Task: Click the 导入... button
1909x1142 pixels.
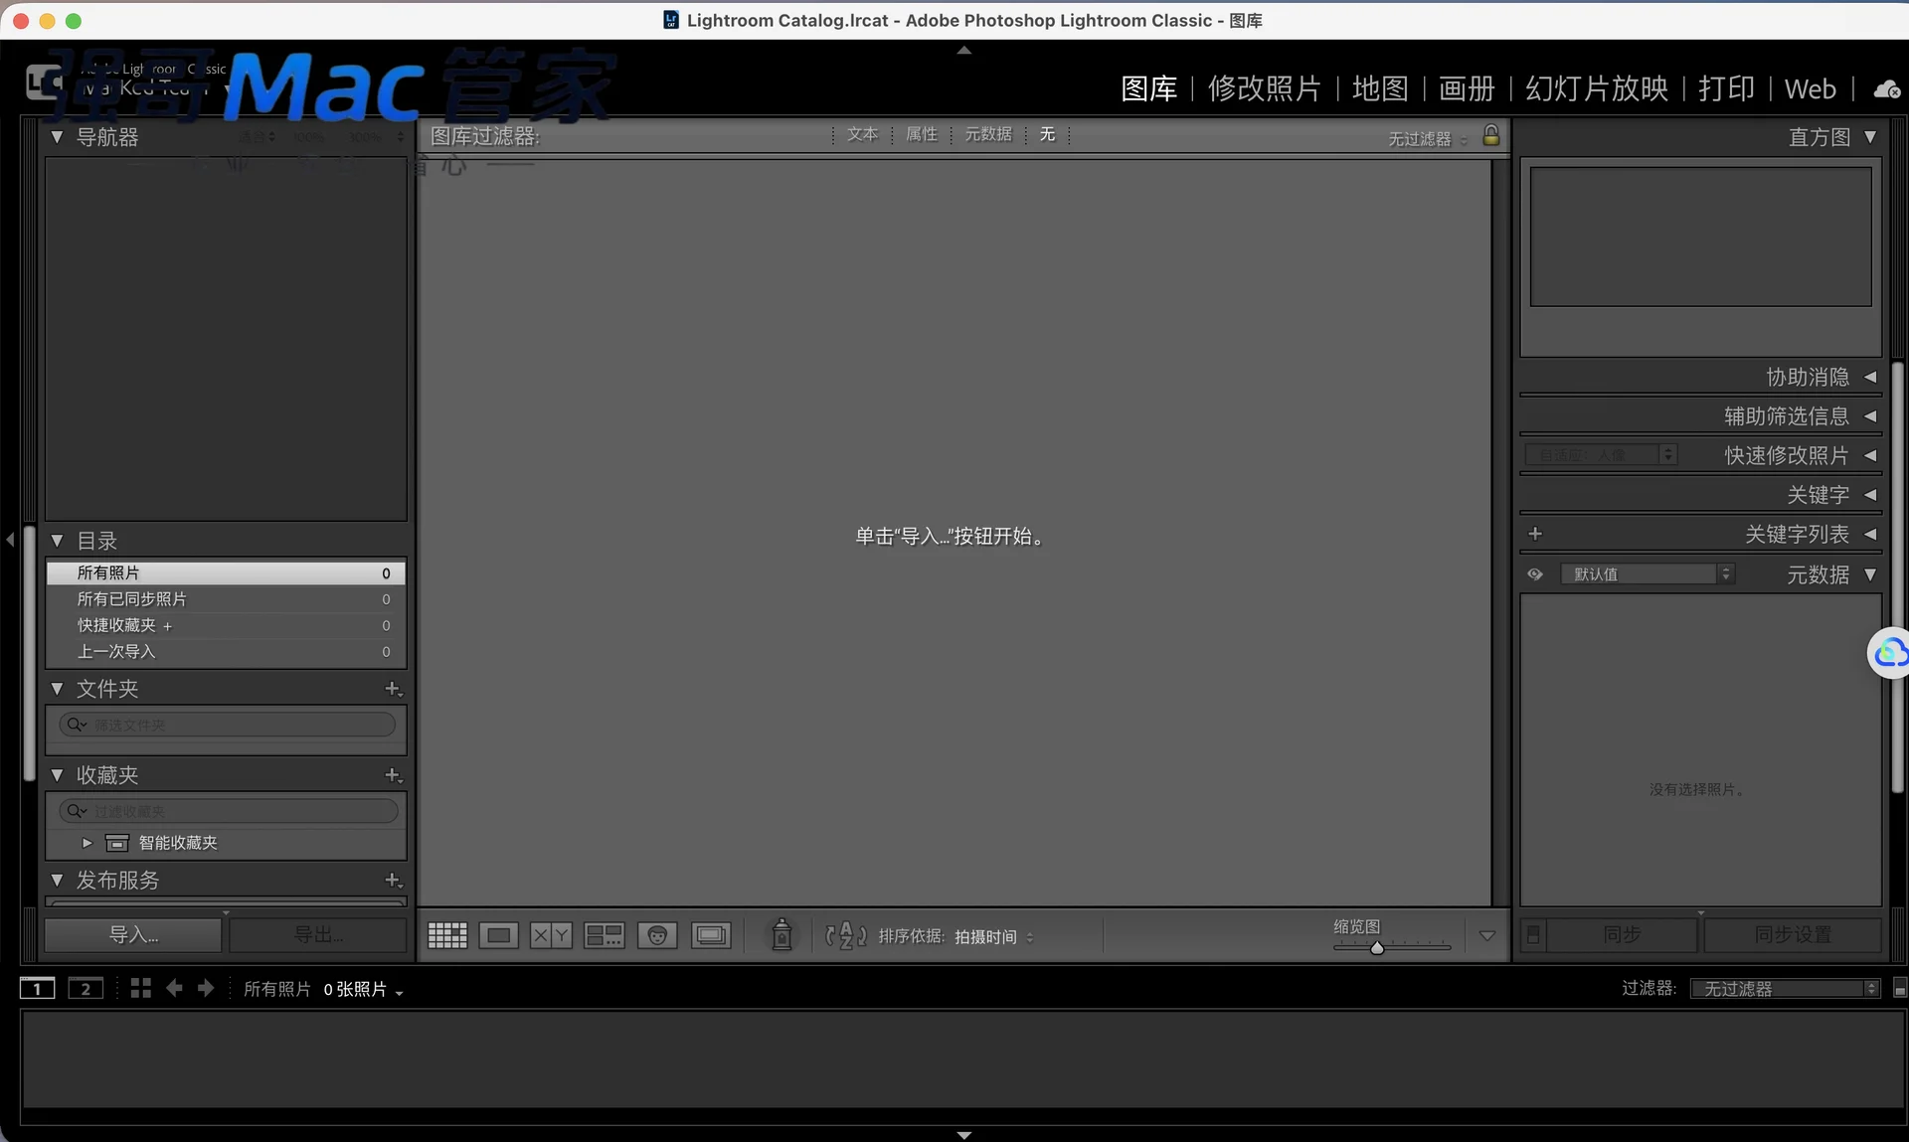Action: tap(133, 934)
